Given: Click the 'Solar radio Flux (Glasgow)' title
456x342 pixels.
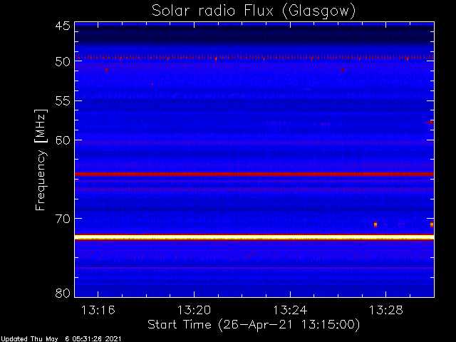Looking at the screenshot, I should pos(254,11).
